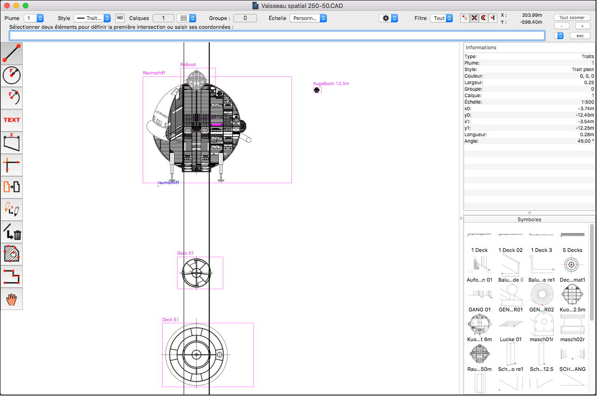
Task: Click the Calques layer number field
Action: 163,18
